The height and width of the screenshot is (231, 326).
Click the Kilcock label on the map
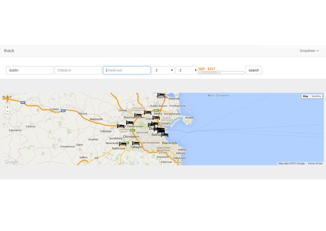tap(83, 114)
